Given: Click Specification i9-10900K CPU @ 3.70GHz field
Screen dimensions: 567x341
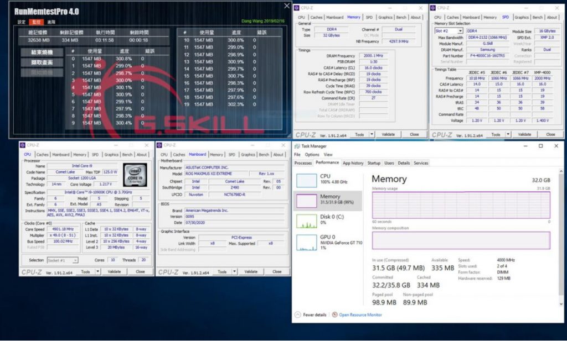Looking at the screenshot, I should click(99, 192).
